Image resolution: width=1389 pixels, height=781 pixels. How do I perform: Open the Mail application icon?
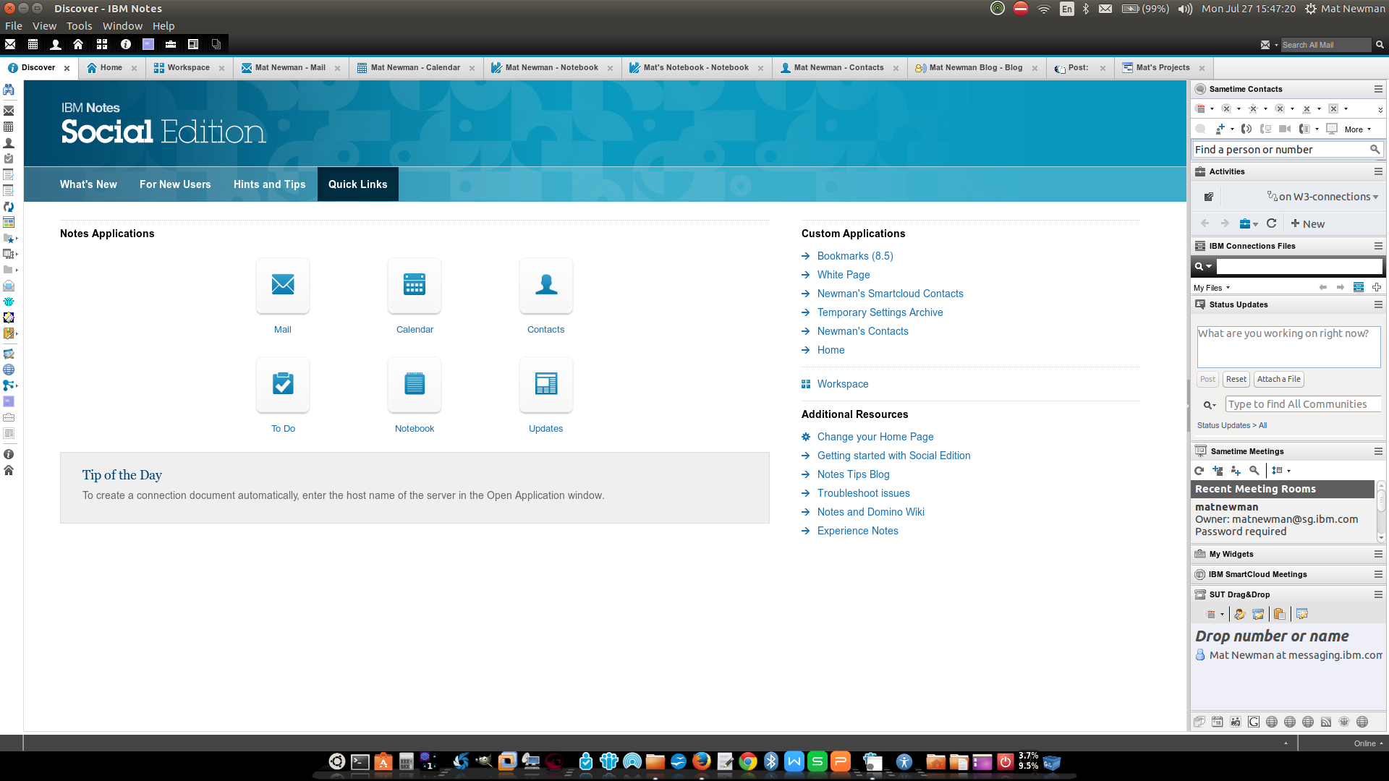tap(283, 285)
